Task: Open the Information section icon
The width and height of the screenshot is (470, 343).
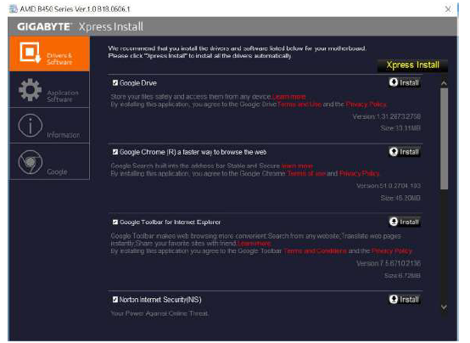Action: [x=30, y=126]
